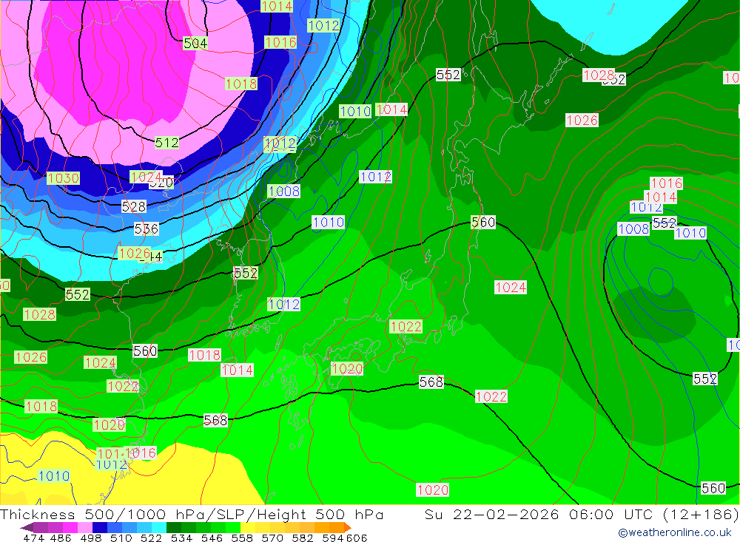Click legend value 570
Image resolution: width=740 pixels, height=542 pixels.
pyautogui.click(x=272, y=538)
